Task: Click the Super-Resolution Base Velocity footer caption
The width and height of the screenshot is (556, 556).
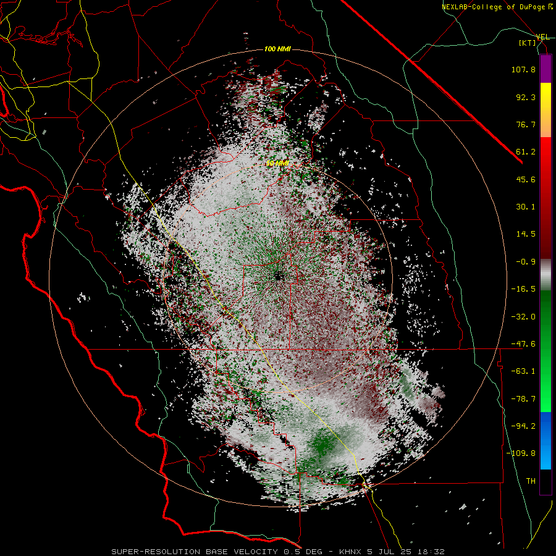Action: tap(277, 552)
